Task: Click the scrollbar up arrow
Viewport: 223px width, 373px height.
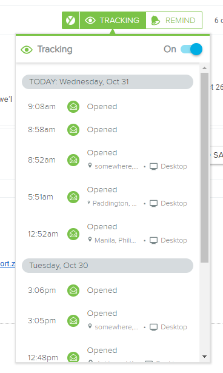Action: (x=204, y=68)
